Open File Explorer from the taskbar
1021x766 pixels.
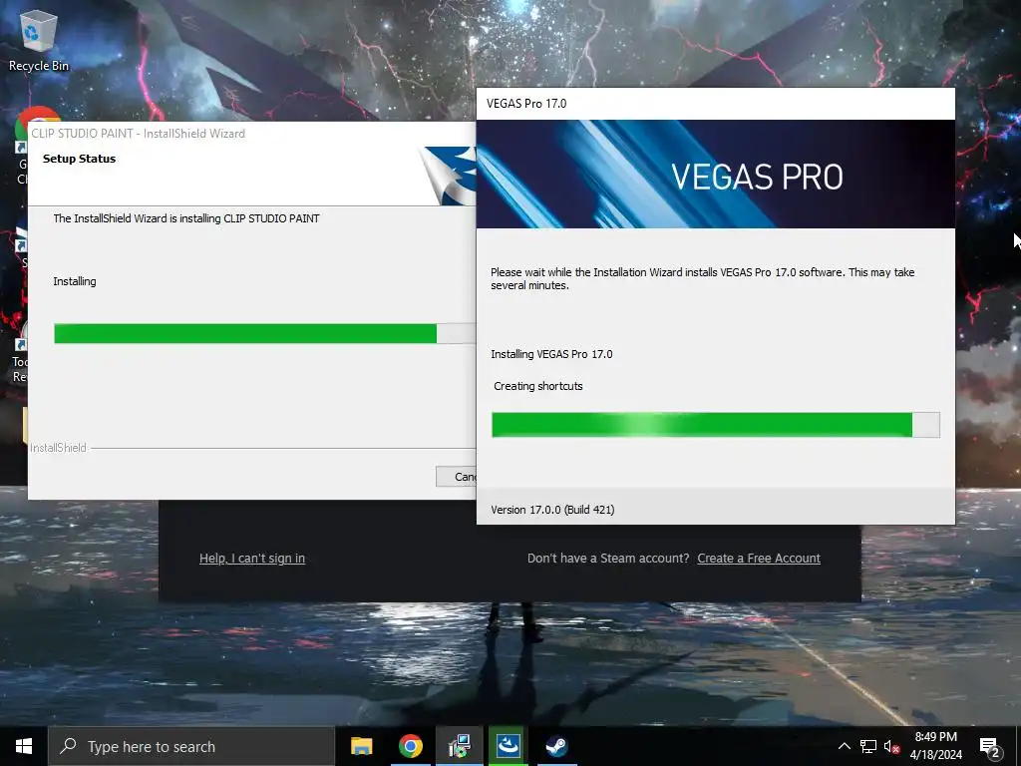click(x=361, y=746)
